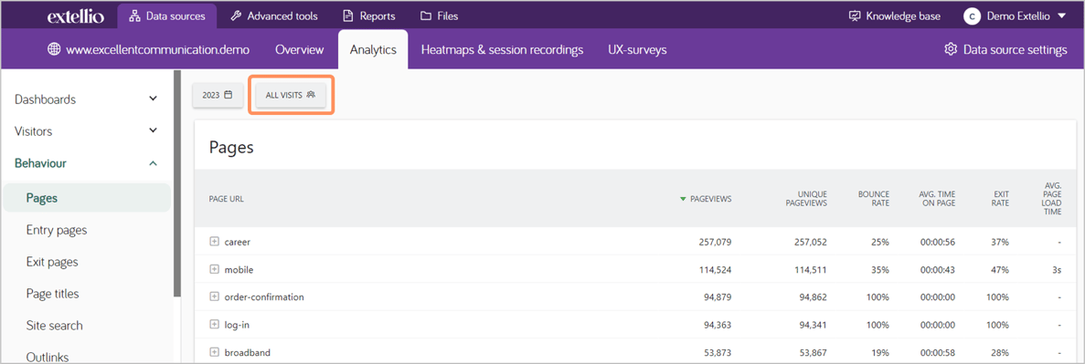Expand the order-confirmation row
1085x364 pixels.
214,297
